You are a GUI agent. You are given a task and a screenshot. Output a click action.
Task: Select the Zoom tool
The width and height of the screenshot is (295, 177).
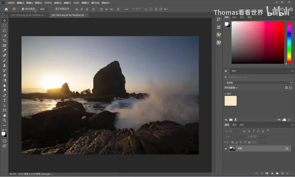4,120
